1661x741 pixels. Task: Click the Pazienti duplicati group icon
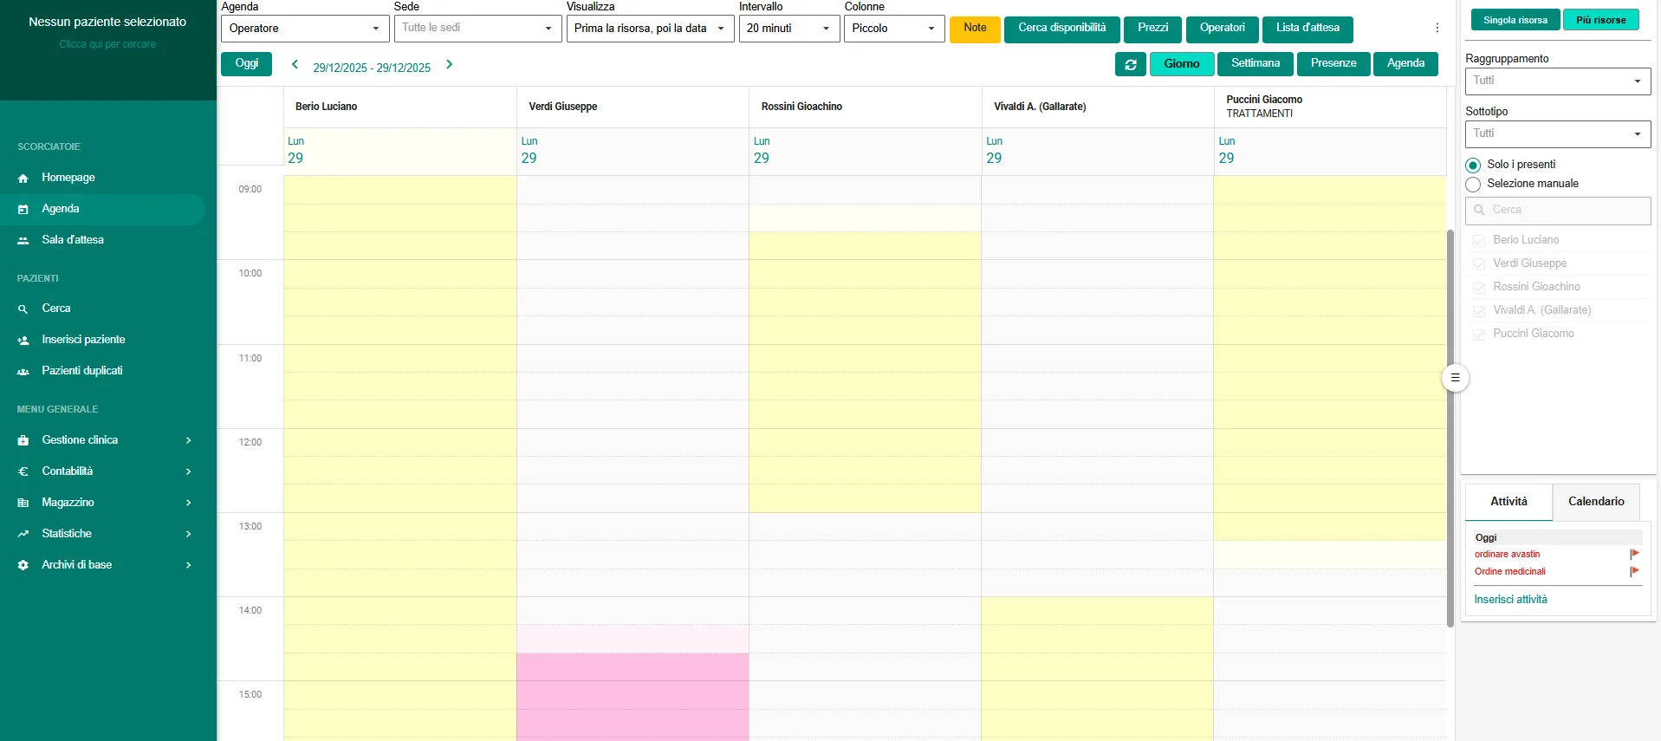tap(23, 371)
